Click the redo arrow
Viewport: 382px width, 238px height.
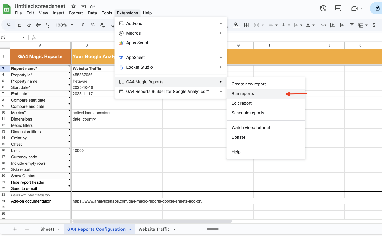29,25
